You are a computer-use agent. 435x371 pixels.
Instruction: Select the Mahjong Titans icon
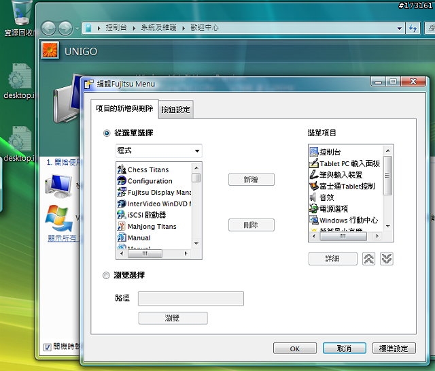click(122, 226)
